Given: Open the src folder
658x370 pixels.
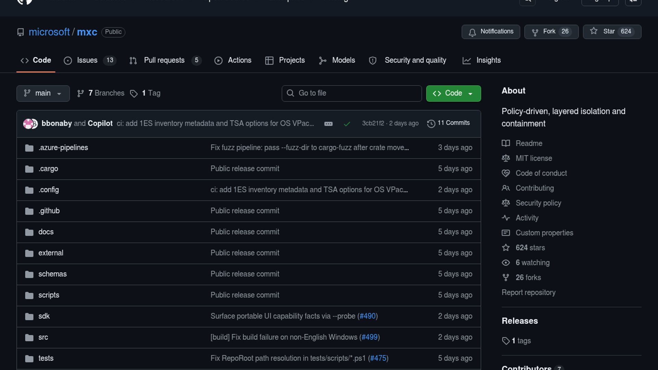Looking at the screenshot, I should pyautogui.click(x=43, y=337).
